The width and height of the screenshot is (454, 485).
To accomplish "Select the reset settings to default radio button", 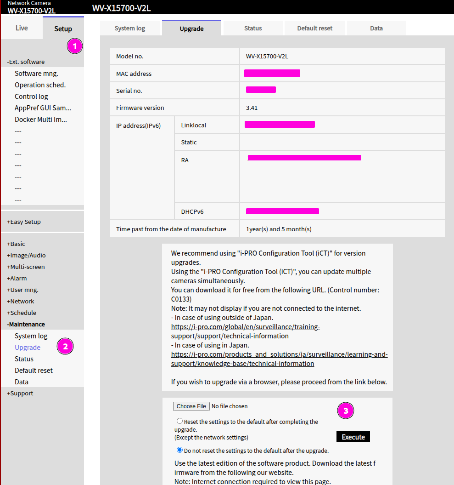I will click(179, 421).
